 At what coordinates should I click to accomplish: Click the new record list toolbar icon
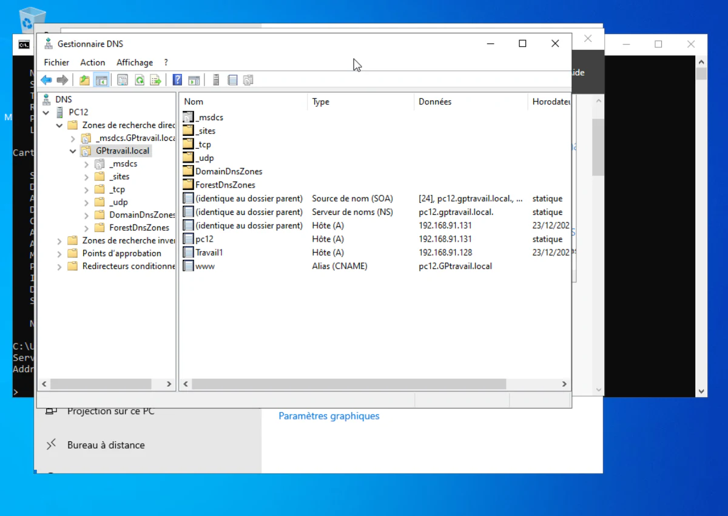tap(232, 80)
